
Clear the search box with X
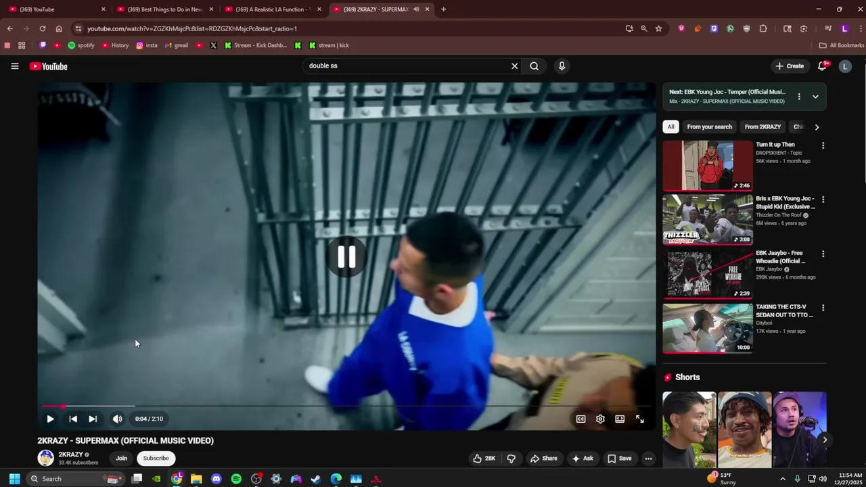coord(514,66)
